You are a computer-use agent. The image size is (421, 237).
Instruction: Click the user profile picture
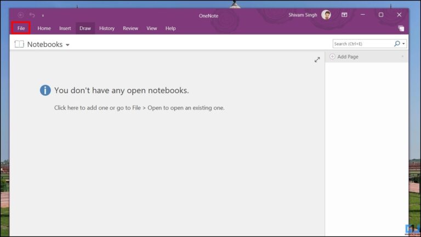[x=326, y=15]
